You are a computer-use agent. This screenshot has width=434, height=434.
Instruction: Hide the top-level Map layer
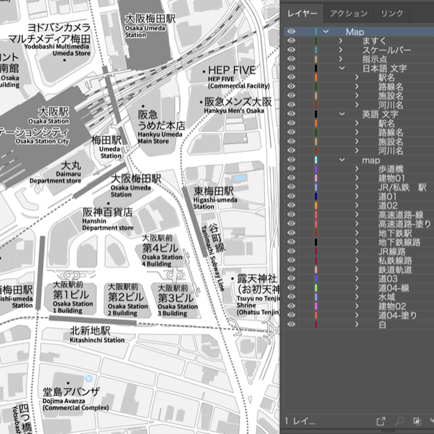(291, 32)
